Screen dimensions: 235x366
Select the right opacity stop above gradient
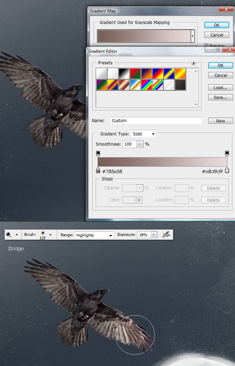point(227,153)
